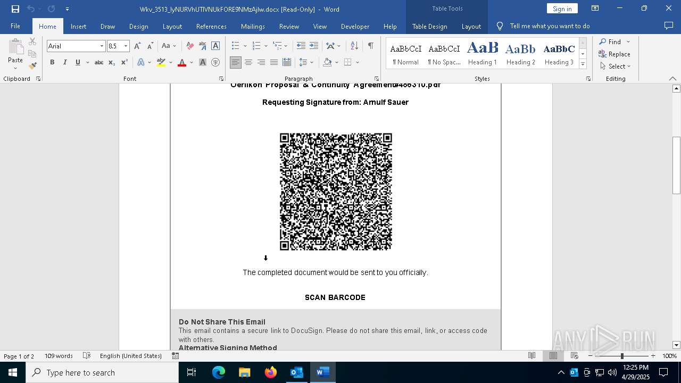Click Replace in Editing group
Image resolution: width=681 pixels, height=383 pixels.
point(614,54)
